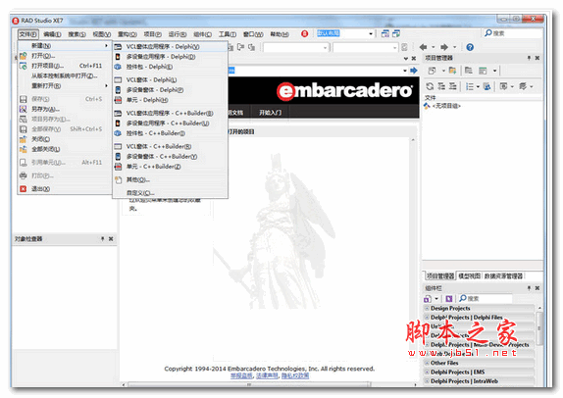Select 多设备应用程序 - Delphi(D)
Screen dimensions: 563x398
tap(171, 57)
